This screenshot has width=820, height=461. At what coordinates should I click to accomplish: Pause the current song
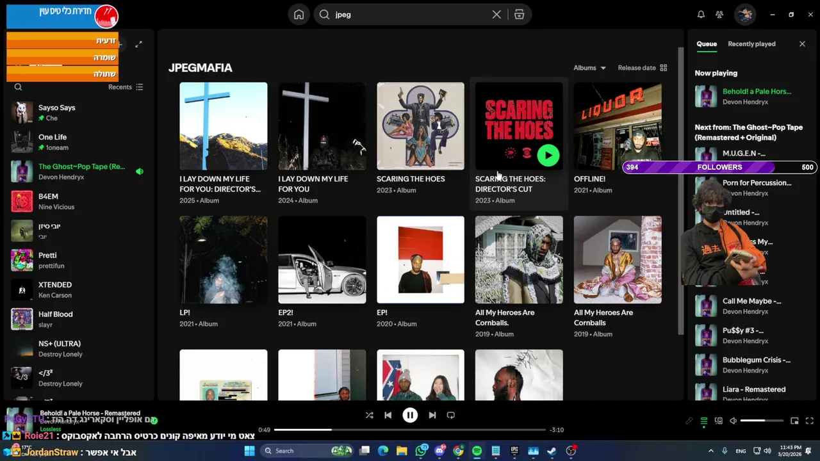[x=410, y=415]
